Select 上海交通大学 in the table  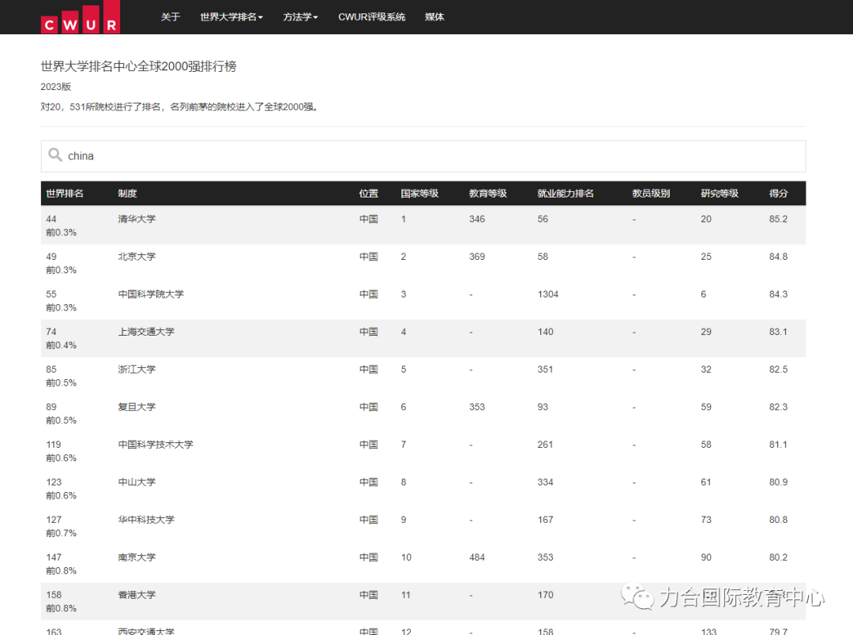point(146,332)
